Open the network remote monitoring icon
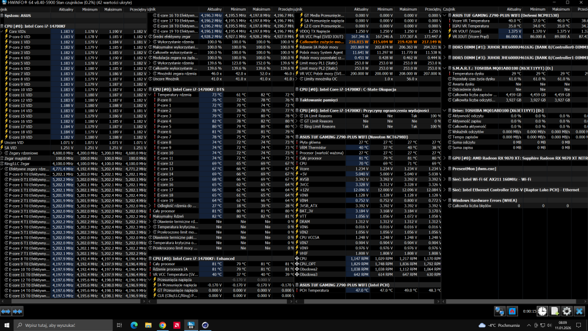The width and height of the screenshot is (588, 331). point(499,311)
